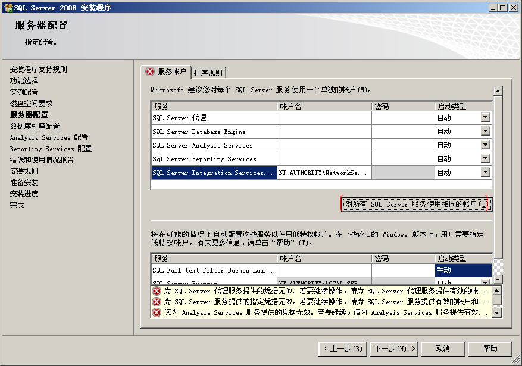The width and height of the screenshot is (522, 366).
Task: Select the 手动 startup type cell for Full-text Filter Daemon
Action: pos(463,270)
